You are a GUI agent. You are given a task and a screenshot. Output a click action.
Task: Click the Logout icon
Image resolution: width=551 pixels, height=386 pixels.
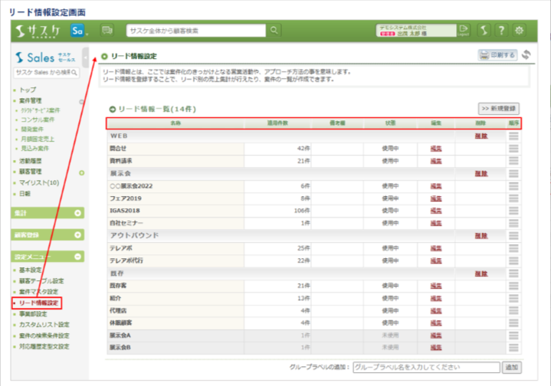point(463,31)
